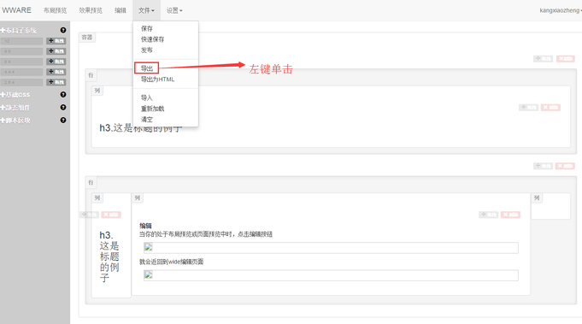Expand the 静态组件 sidebar section
582x324 pixels.
pos(15,108)
